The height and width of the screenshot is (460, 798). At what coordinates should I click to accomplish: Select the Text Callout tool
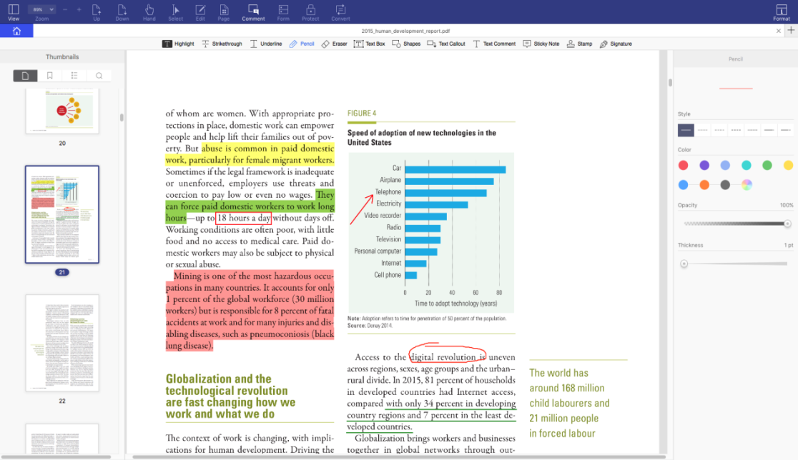pos(446,44)
